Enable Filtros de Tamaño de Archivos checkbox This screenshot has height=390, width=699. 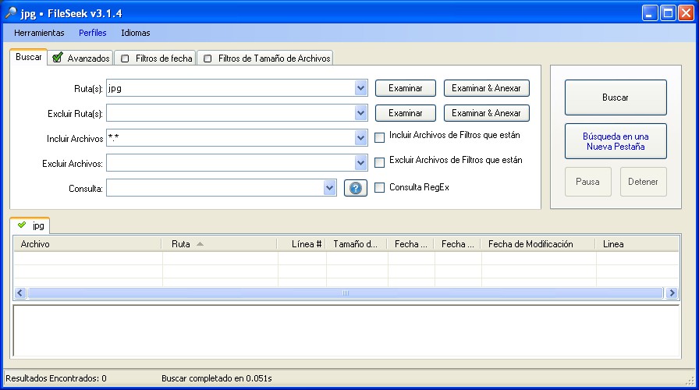point(208,58)
